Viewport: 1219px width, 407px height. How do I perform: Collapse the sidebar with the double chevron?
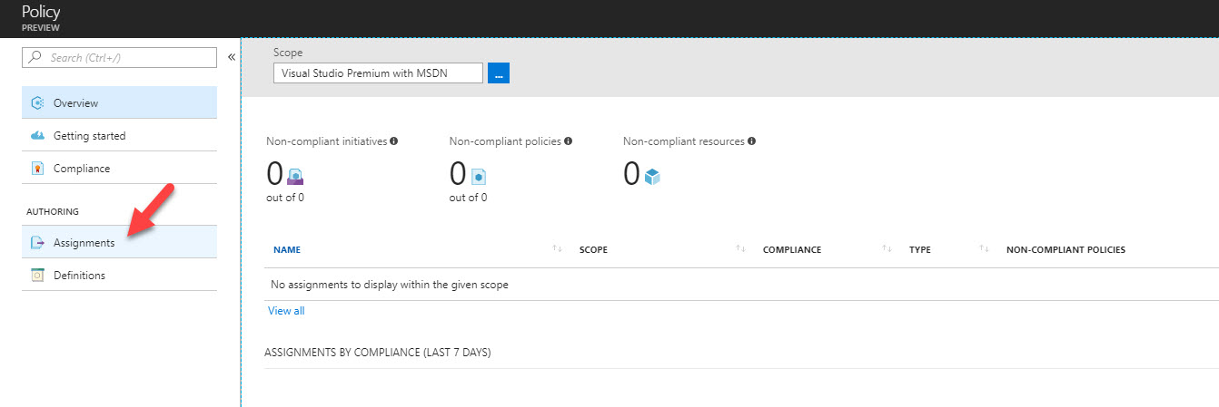tap(231, 57)
